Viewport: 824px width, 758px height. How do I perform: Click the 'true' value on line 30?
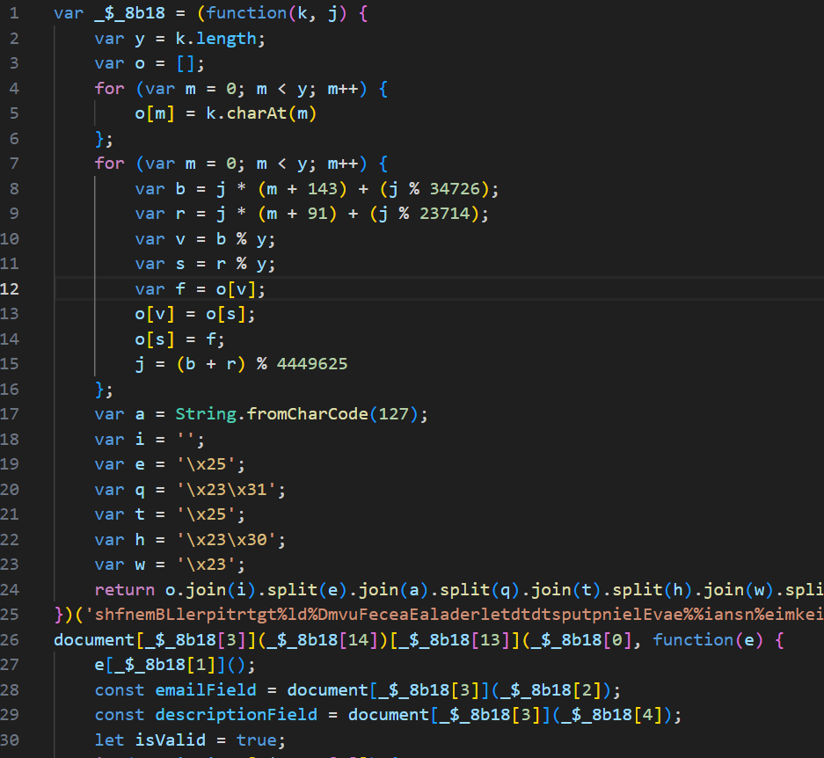(x=257, y=740)
